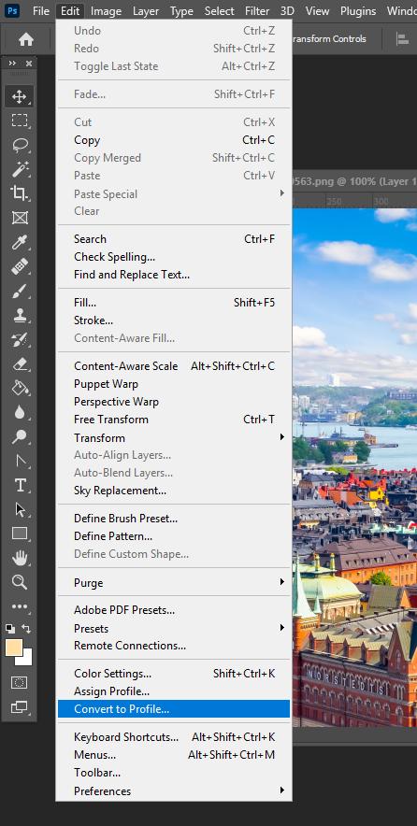417x826 pixels.
Task: Open the Plugins menu
Action: click(x=358, y=10)
